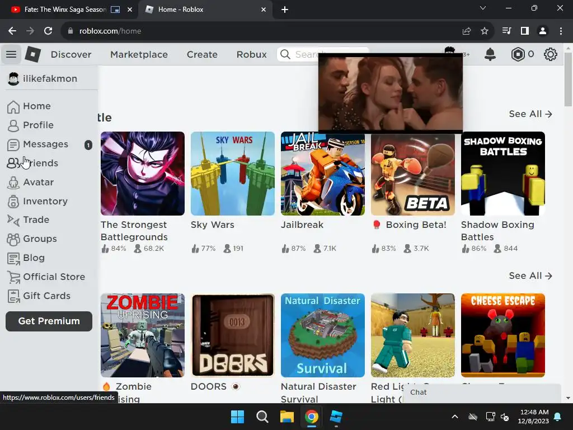
Task: Open Chrome profile avatar icon
Action: pos(543,31)
